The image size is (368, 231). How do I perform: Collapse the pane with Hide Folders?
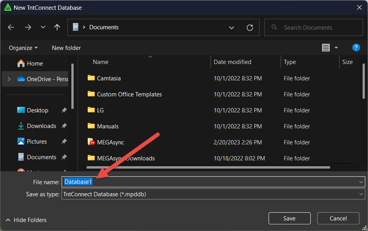(x=26, y=220)
